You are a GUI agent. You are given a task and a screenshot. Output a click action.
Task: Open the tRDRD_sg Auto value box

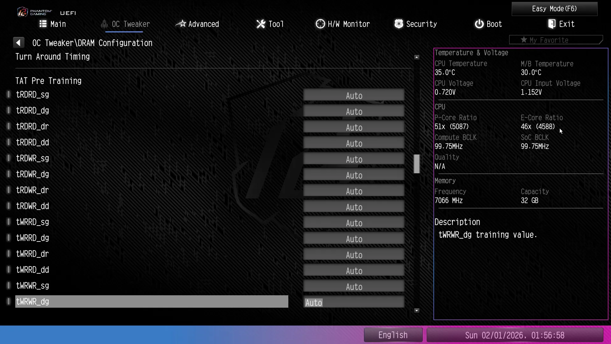pyautogui.click(x=354, y=96)
